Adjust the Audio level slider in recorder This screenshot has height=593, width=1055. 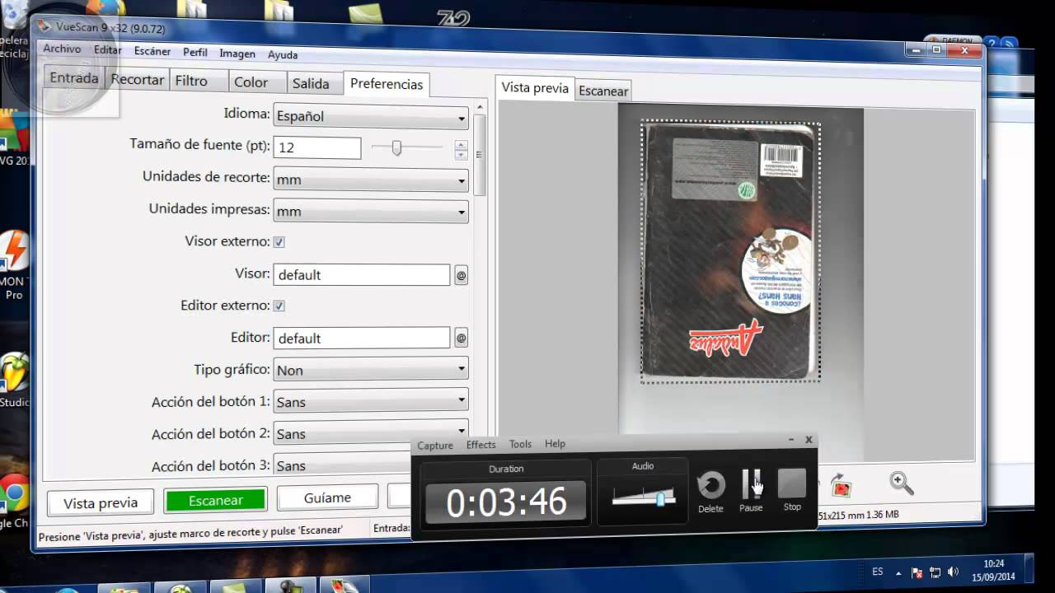click(x=660, y=499)
